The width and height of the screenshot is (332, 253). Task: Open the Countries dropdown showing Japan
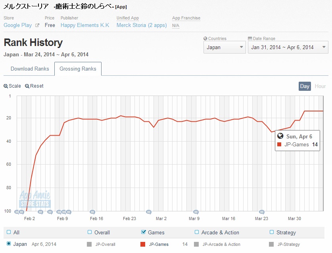tap(225, 47)
